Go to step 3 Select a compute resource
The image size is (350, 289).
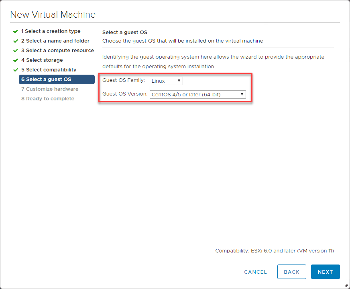pos(57,51)
